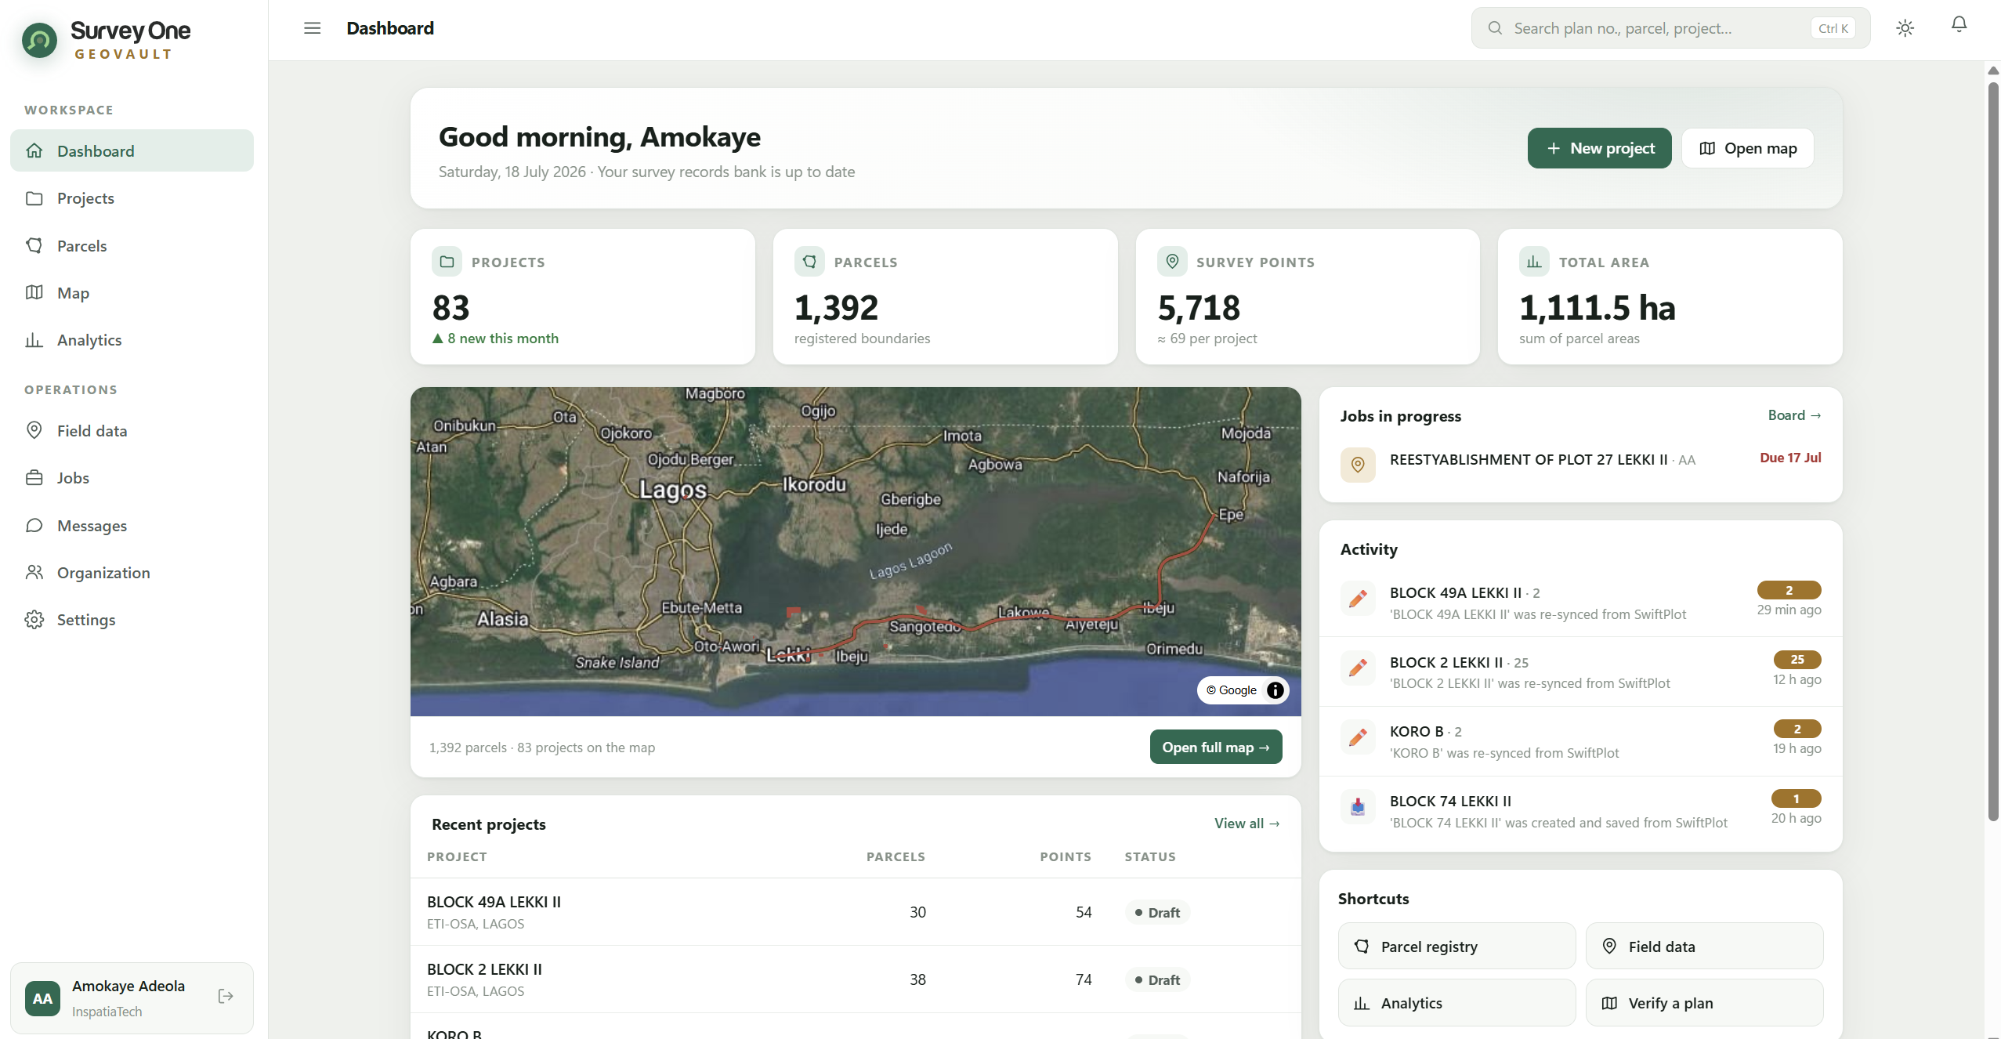The height and width of the screenshot is (1039, 2001).
Task: Open Field data in sidebar
Action: 132,430
